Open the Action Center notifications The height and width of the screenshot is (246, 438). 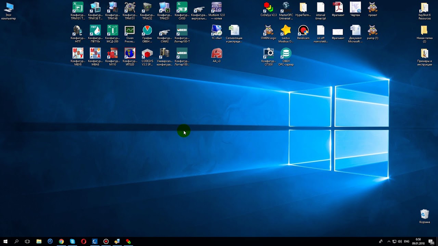click(431, 241)
